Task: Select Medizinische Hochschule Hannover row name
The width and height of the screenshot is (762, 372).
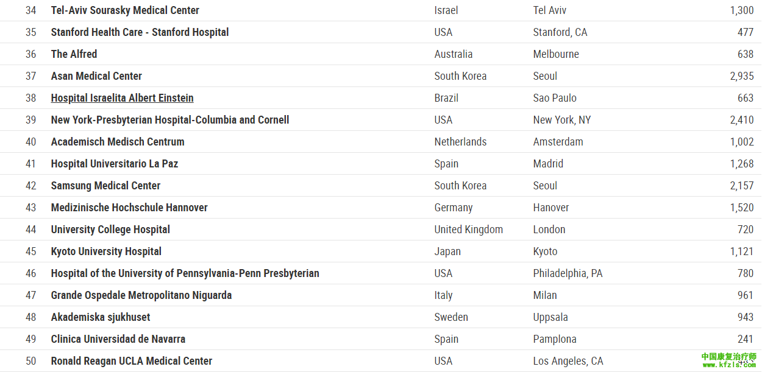Action: pos(129,208)
